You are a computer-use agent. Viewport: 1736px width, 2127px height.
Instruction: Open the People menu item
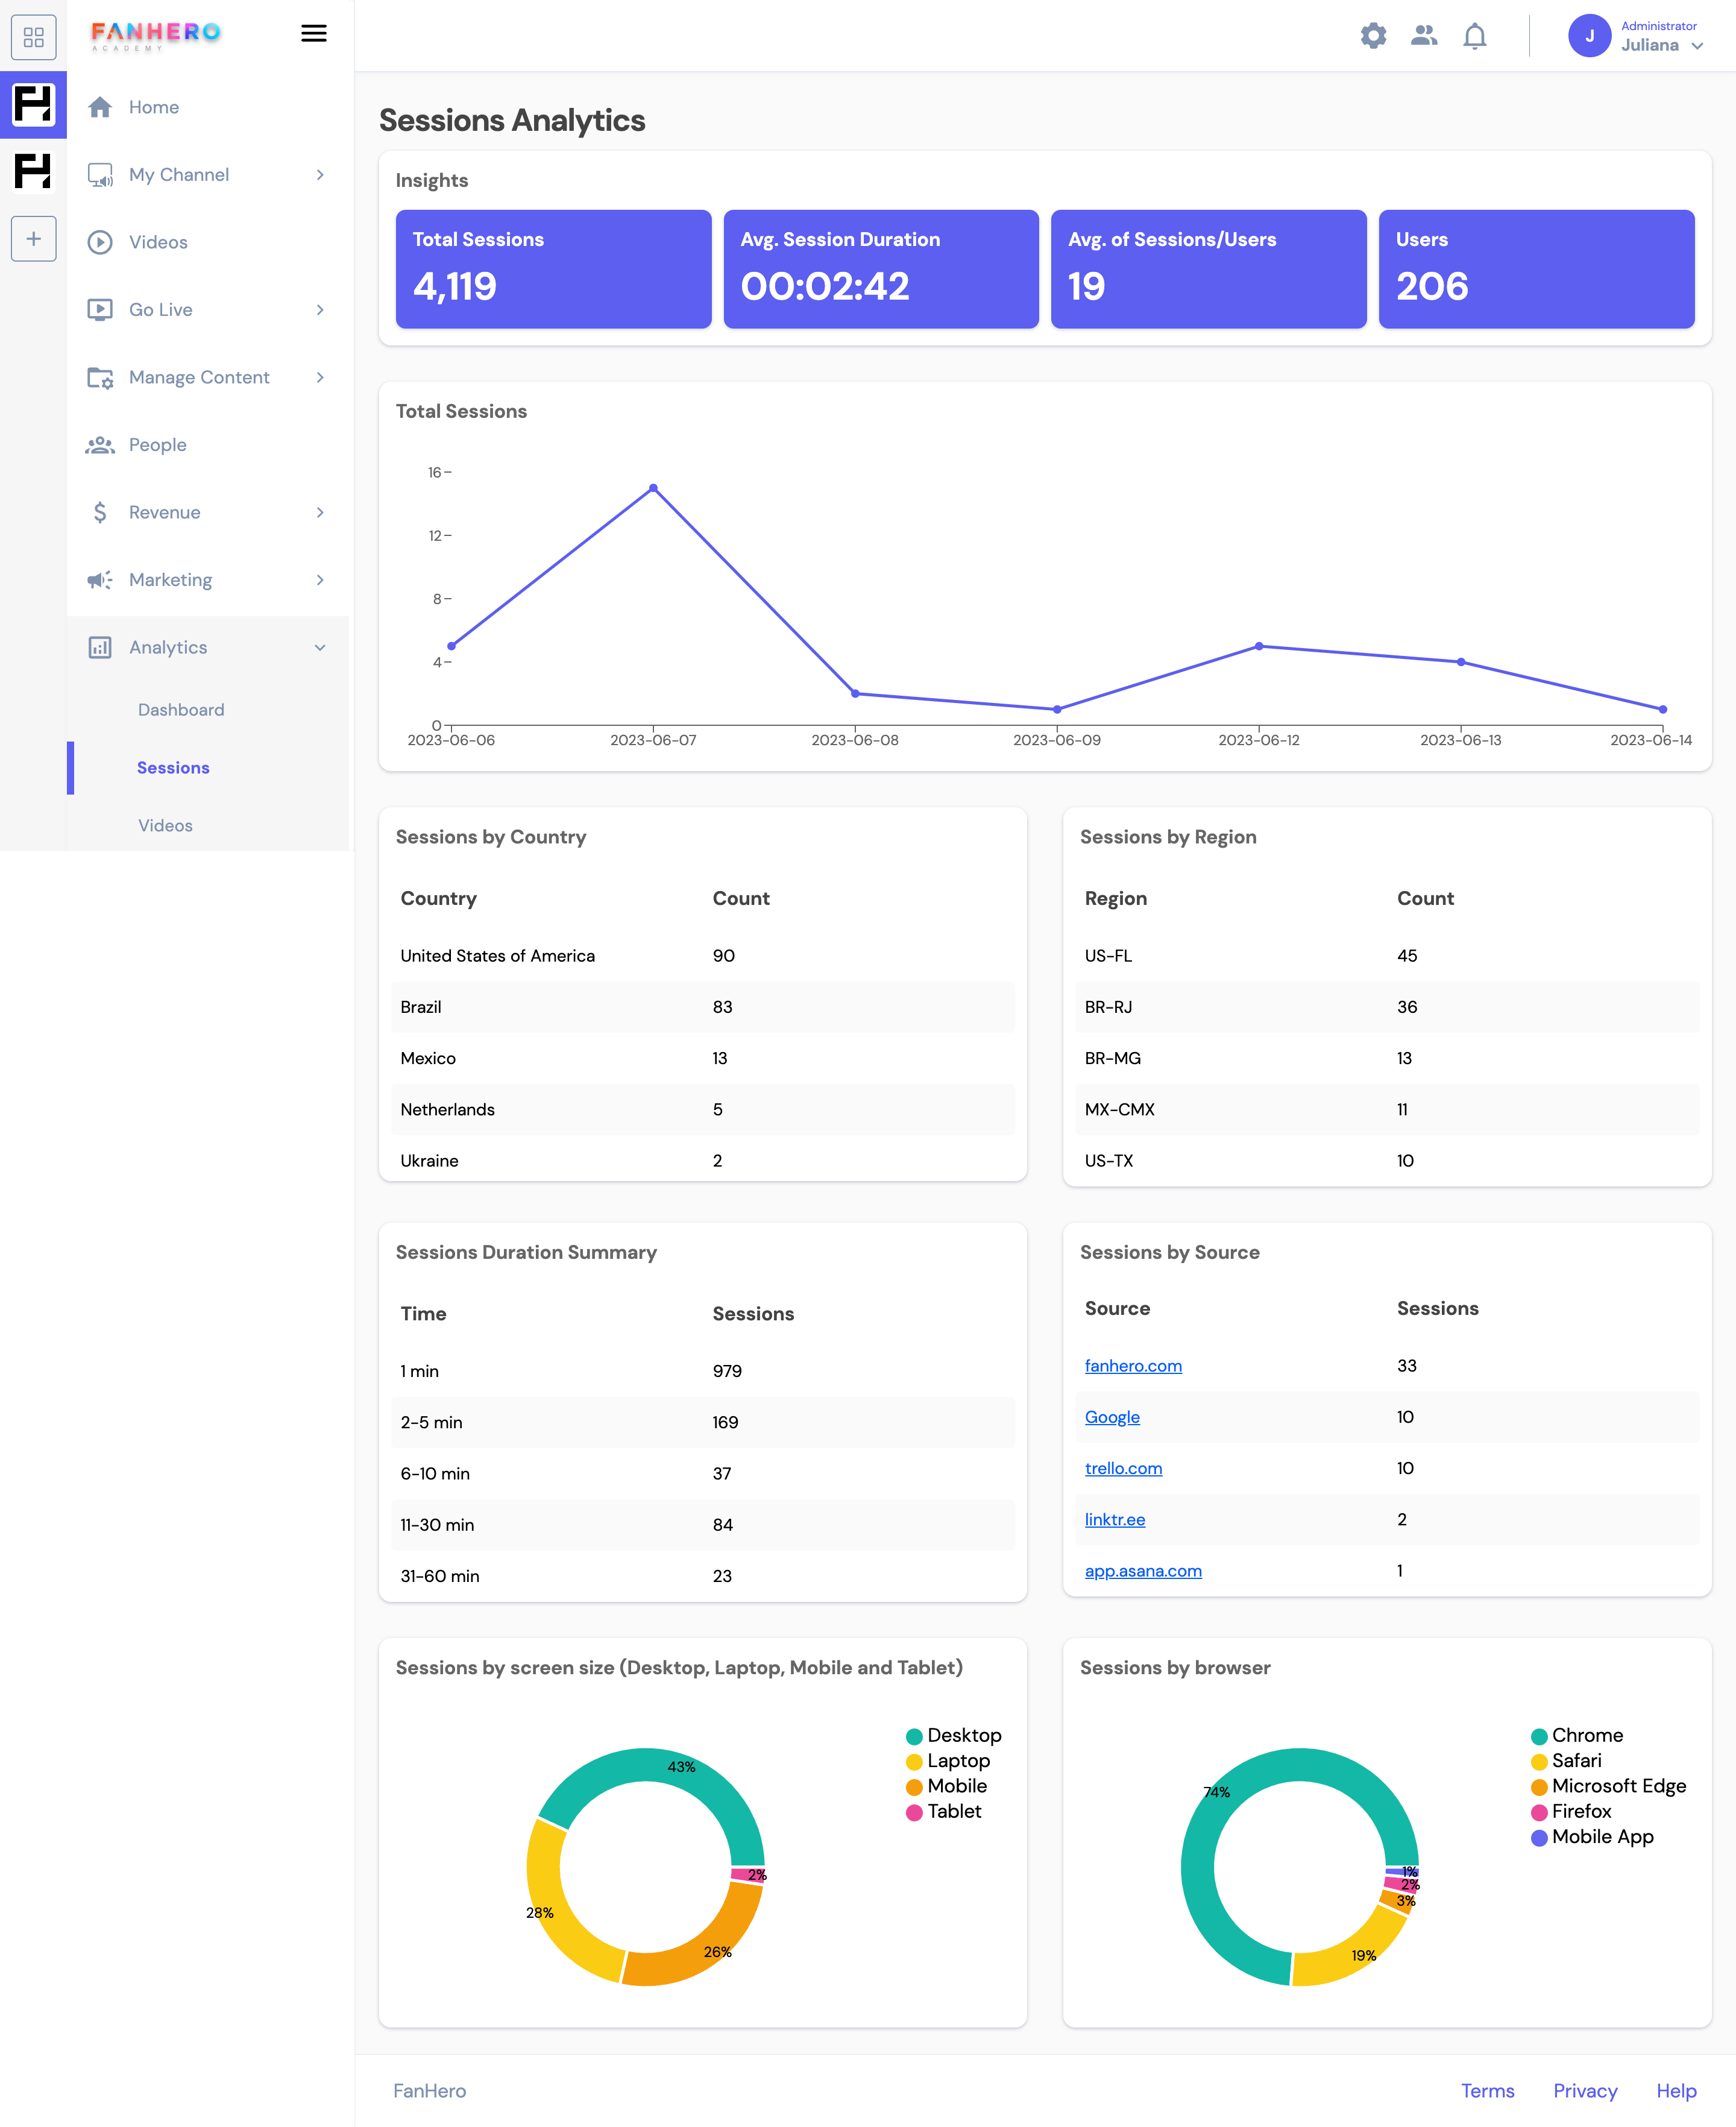tap(157, 445)
